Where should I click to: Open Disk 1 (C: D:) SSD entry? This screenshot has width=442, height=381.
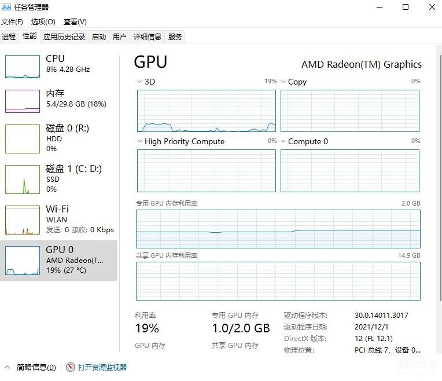(x=58, y=179)
